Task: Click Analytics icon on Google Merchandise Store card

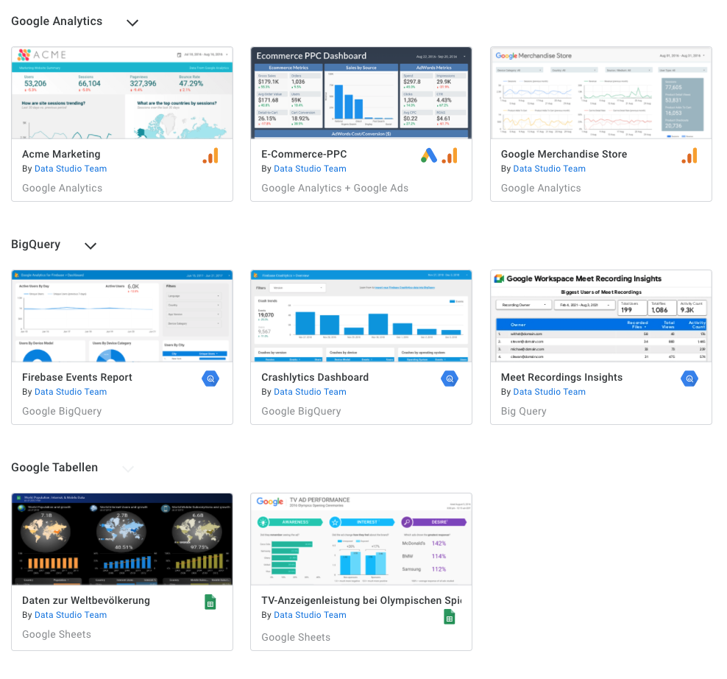Action: click(689, 156)
